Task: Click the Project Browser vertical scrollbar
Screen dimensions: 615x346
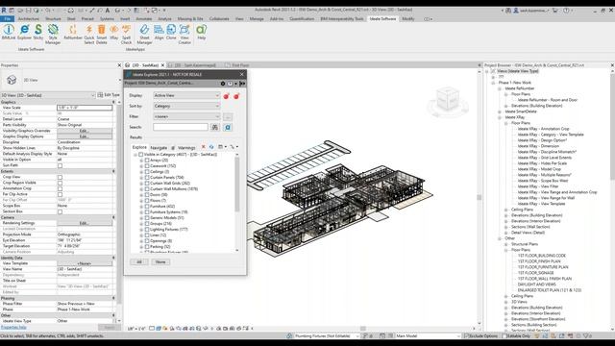Action: [x=612, y=126]
